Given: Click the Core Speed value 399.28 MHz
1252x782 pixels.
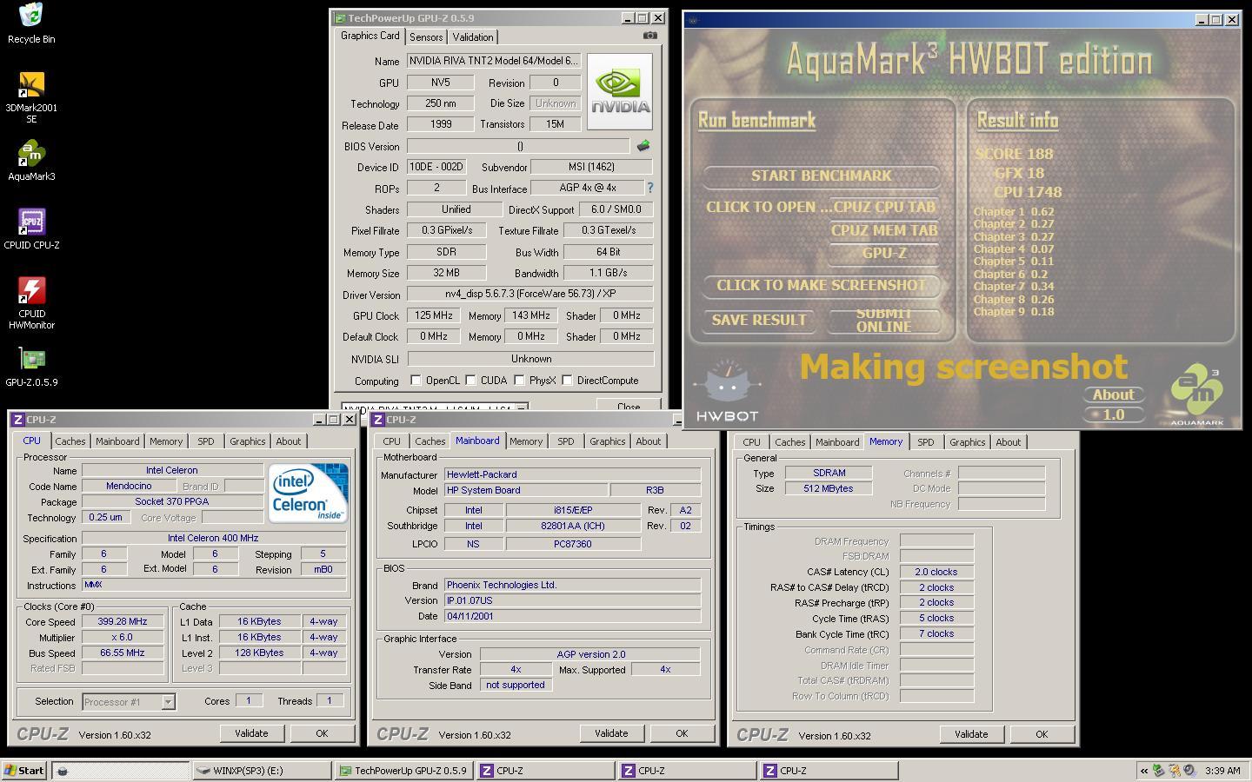Looking at the screenshot, I should pyautogui.click(x=123, y=621).
